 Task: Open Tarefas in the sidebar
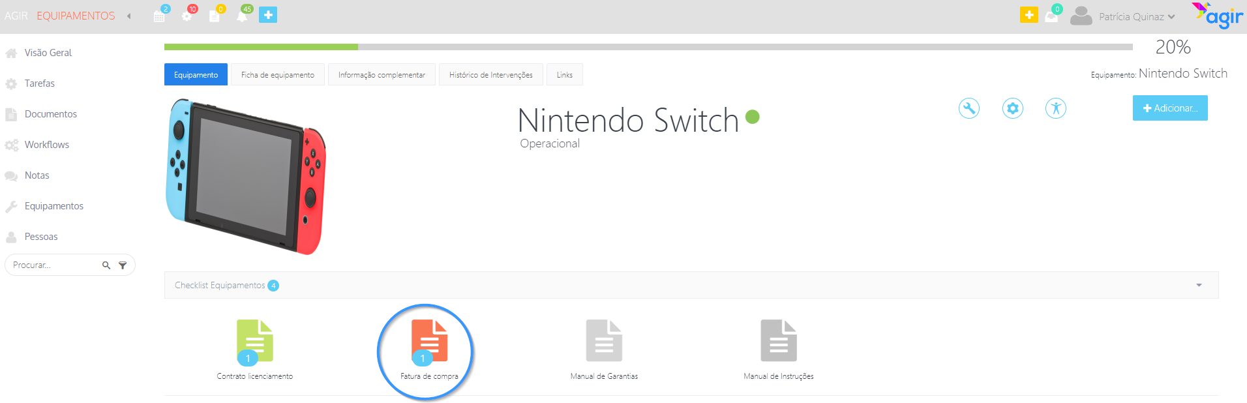(x=40, y=83)
